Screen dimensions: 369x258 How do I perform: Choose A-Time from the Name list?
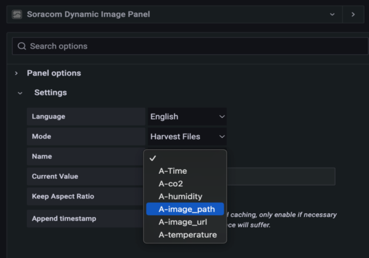coord(172,171)
